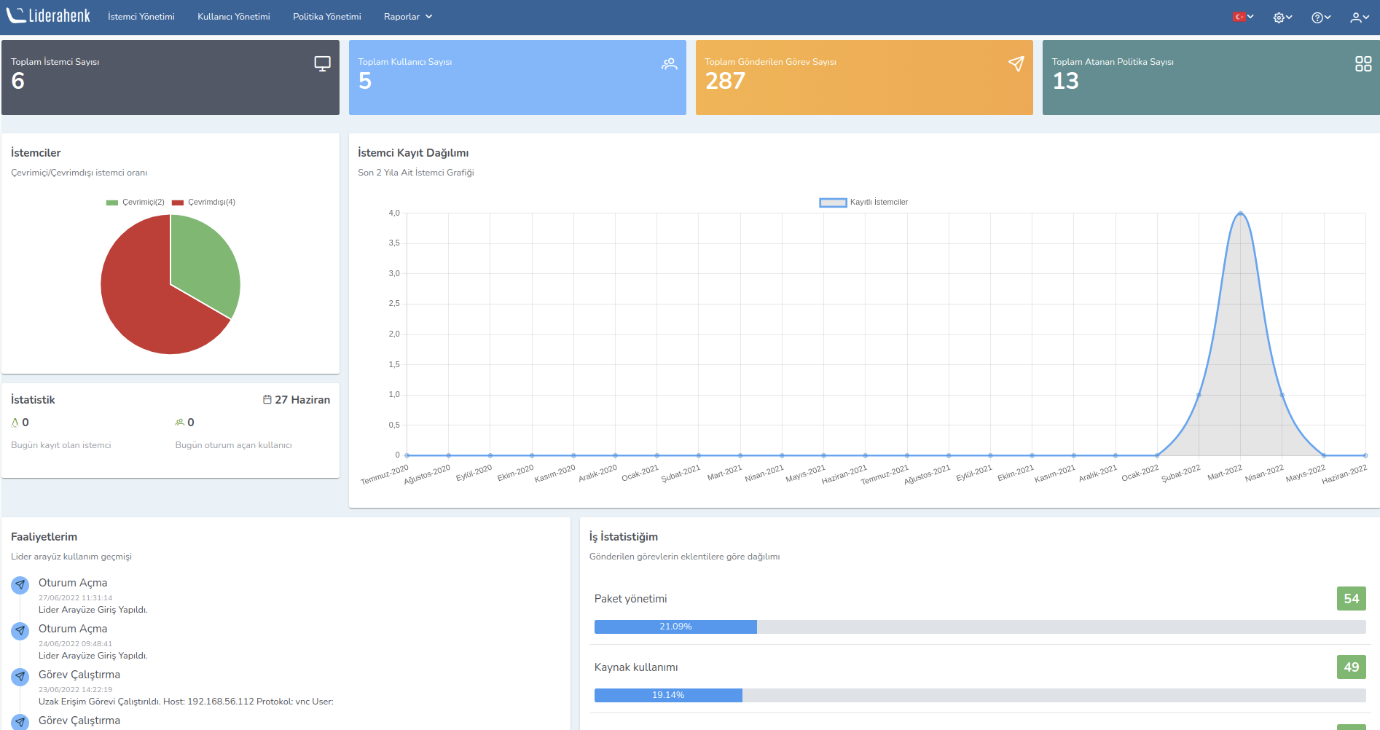Go to Politika Yönetimi menu
Viewport: 1380px width, 730px height.
click(x=327, y=17)
